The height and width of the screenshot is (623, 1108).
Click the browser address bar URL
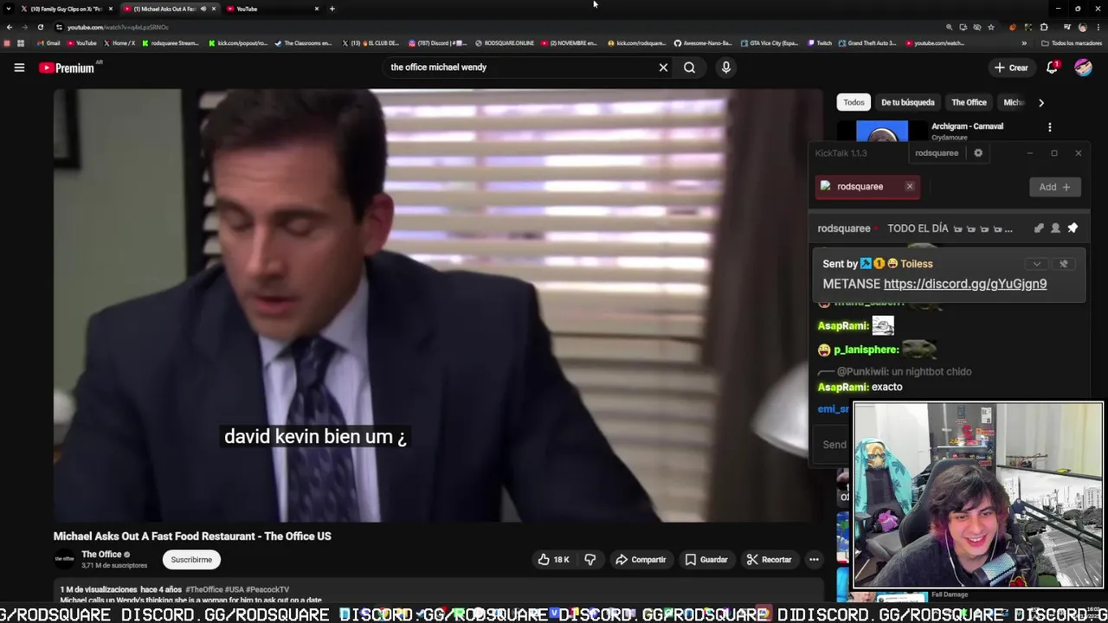click(x=118, y=27)
